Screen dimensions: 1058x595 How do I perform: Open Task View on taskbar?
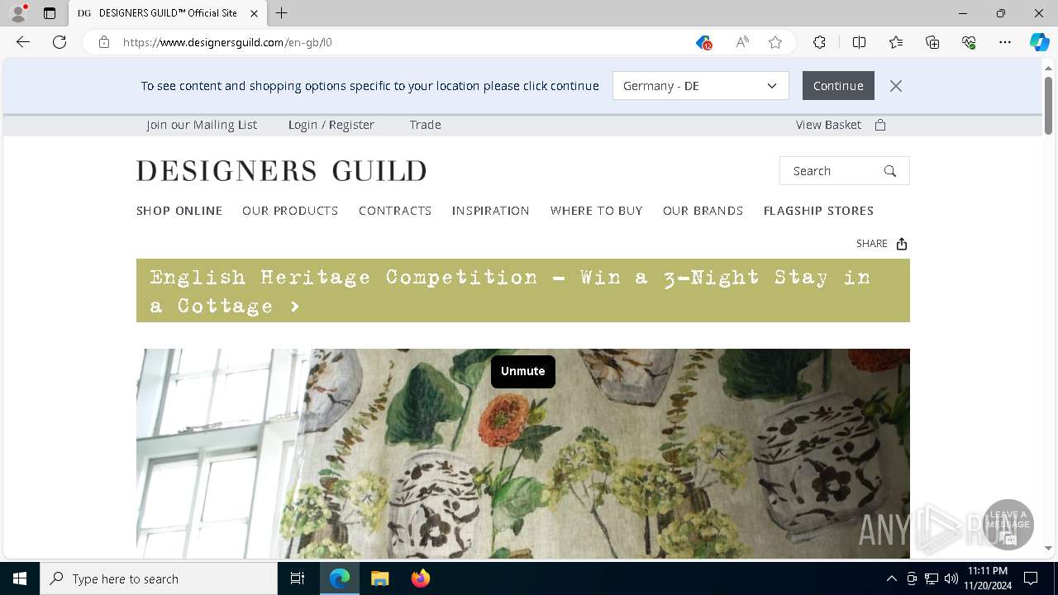[x=298, y=578]
